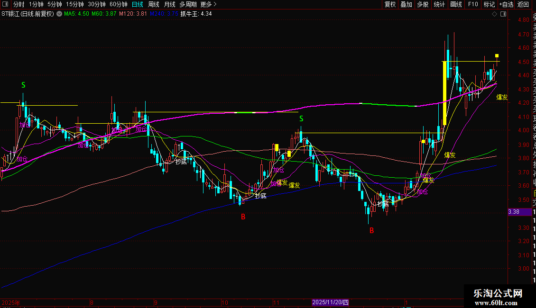
Task: Click the 叠加 overlay button
Action: tap(407, 4)
